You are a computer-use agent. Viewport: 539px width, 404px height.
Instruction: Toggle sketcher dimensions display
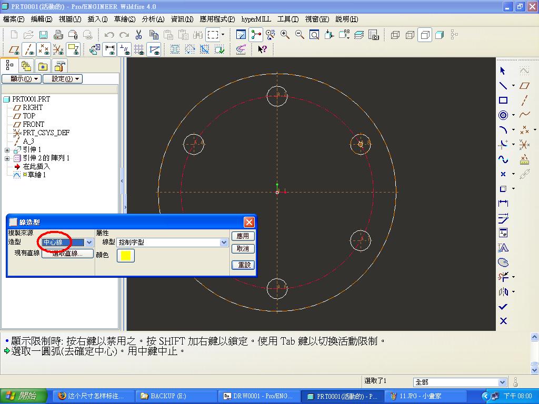[x=109, y=50]
